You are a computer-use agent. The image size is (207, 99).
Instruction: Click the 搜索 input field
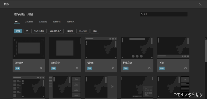[x=164, y=14]
